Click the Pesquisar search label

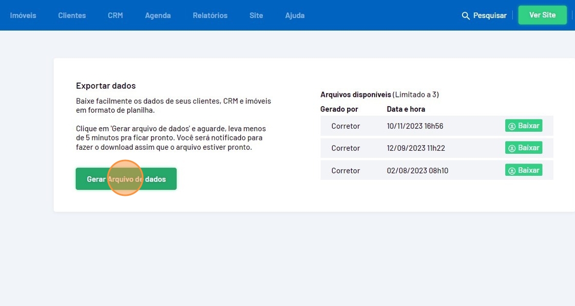pos(490,16)
